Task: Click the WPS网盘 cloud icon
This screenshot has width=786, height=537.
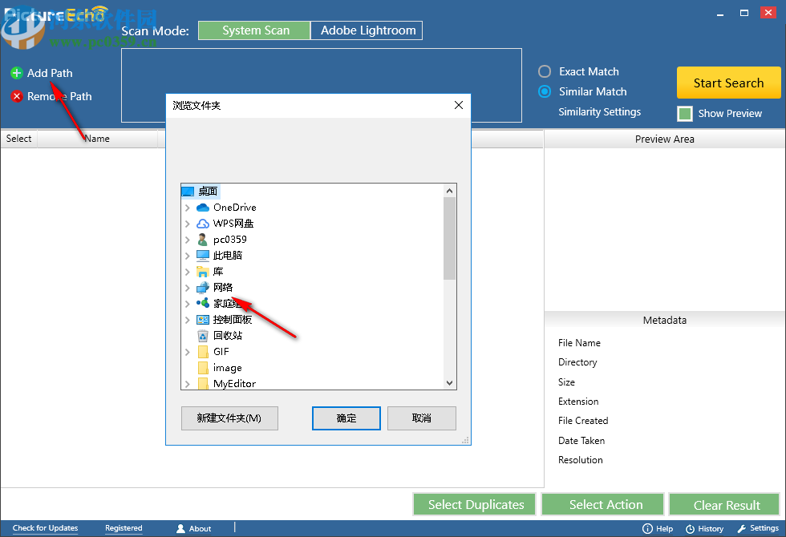Action: tap(203, 224)
